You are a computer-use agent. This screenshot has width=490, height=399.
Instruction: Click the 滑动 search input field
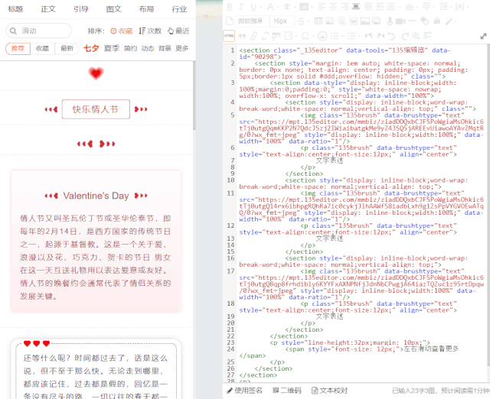pyautogui.click(x=38, y=31)
